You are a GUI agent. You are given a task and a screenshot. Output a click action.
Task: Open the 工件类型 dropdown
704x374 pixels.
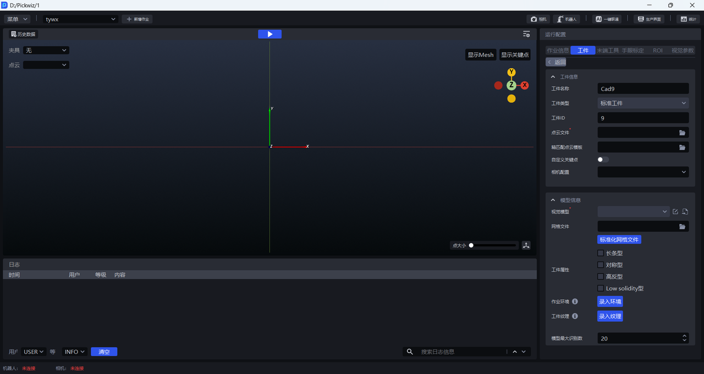(x=643, y=103)
